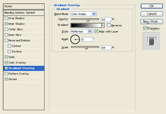
Task: Select the Gradient Overlay label in list
Action: click(x=21, y=68)
